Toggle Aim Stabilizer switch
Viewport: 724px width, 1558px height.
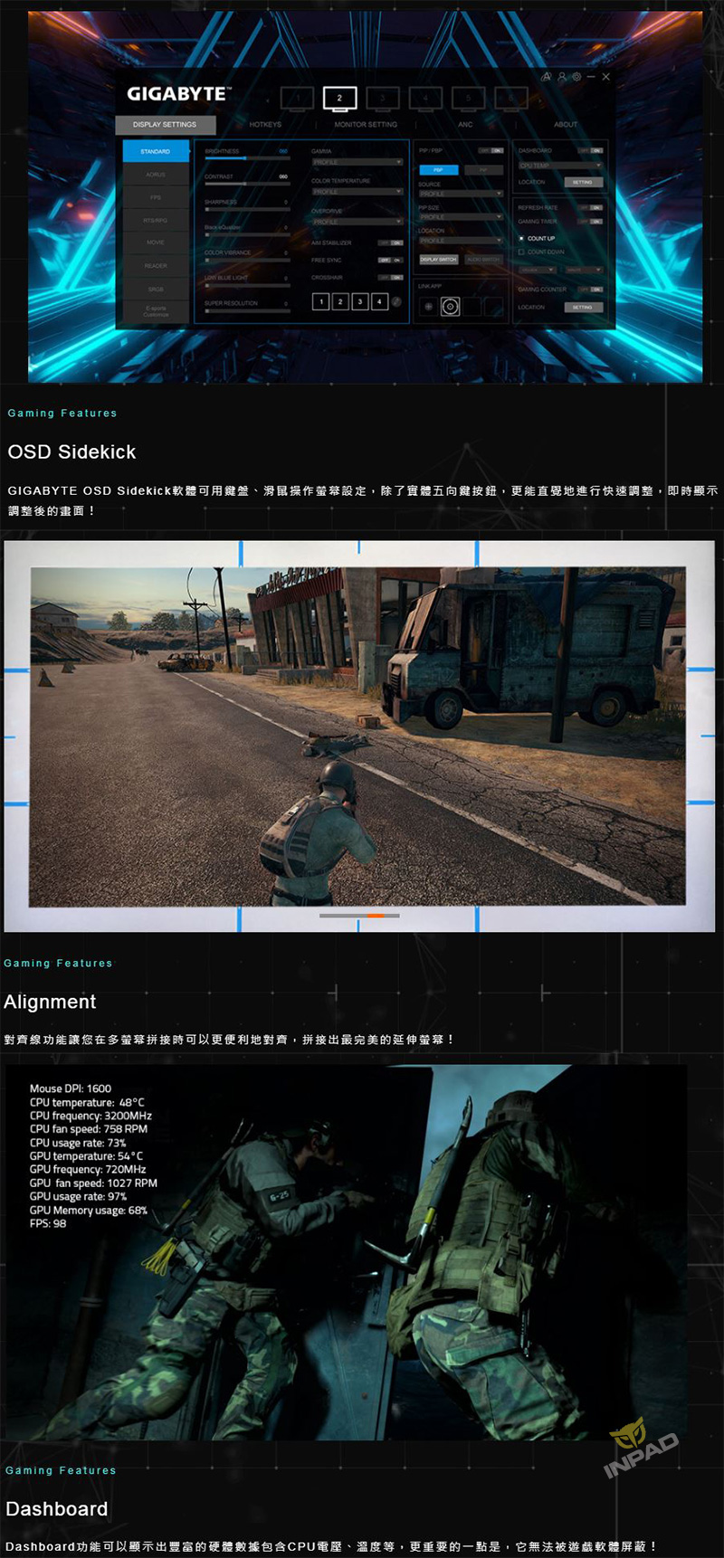391,242
